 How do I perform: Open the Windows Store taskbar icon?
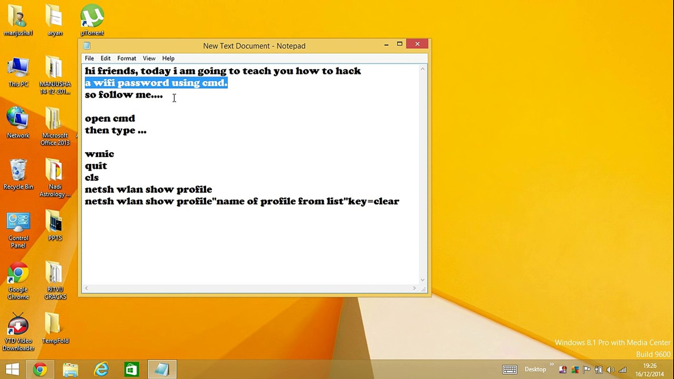(x=132, y=370)
